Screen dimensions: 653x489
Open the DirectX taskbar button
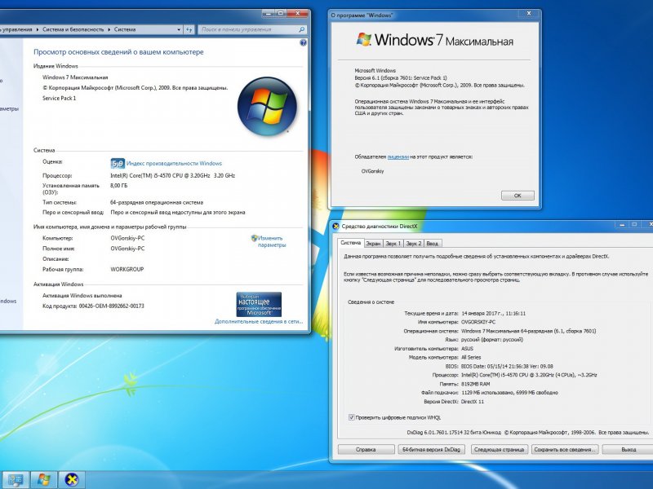click(72, 480)
